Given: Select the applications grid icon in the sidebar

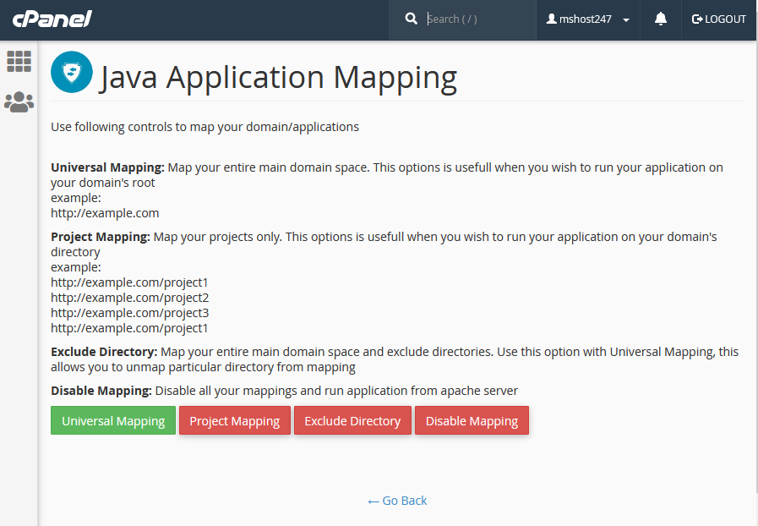Looking at the screenshot, I should pos(19,61).
